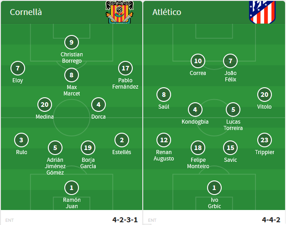Select number 17 Pablo Fernández
The image size is (286, 225).
(x=125, y=69)
